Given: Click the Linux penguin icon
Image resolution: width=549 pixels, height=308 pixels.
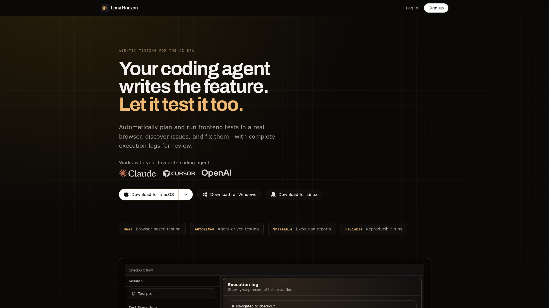Looking at the screenshot, I should [273, 194].
